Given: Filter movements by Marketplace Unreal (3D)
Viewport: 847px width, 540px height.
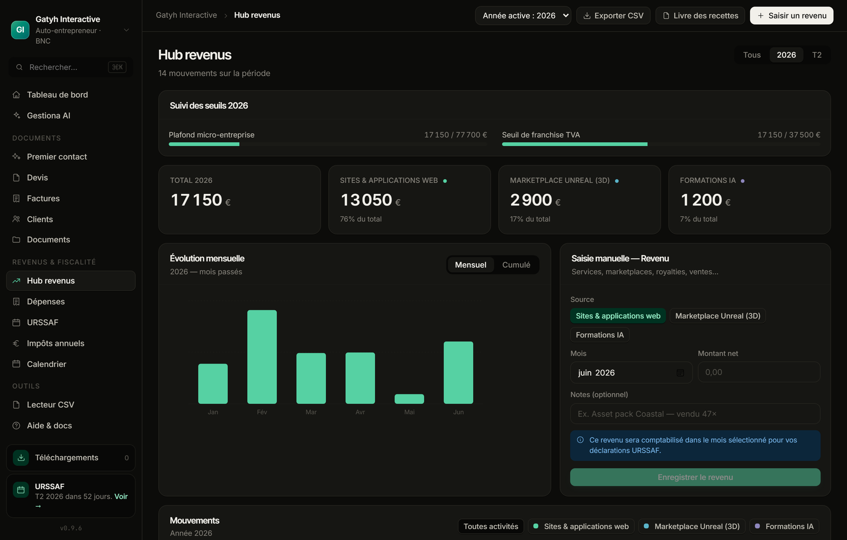Looking at the screenshot, I should tap(692, 526).
